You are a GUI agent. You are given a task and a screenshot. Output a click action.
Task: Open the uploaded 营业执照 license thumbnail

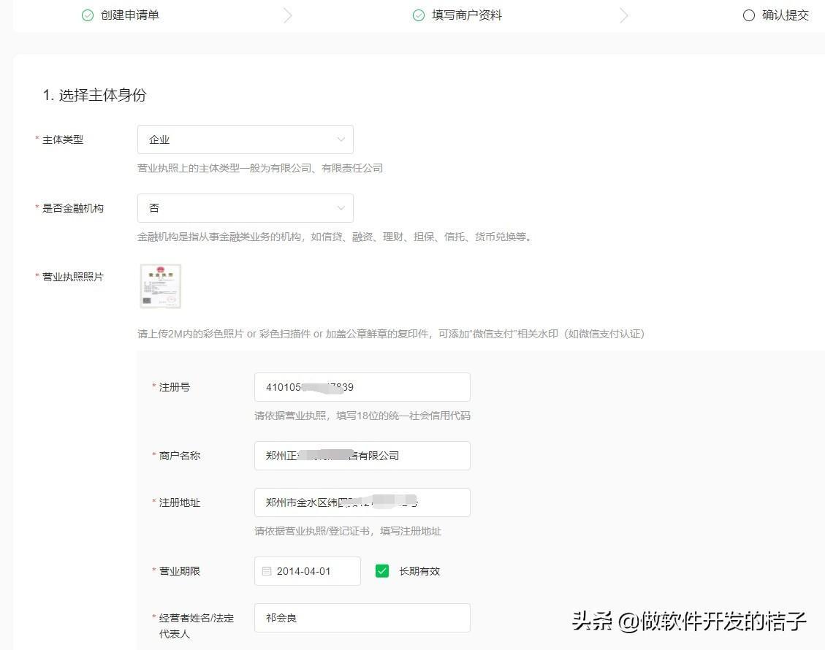tap(160, 286)
